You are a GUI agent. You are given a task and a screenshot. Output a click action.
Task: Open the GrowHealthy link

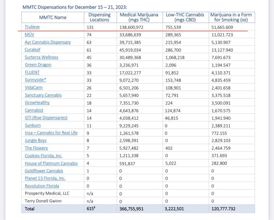click(37, 102)
